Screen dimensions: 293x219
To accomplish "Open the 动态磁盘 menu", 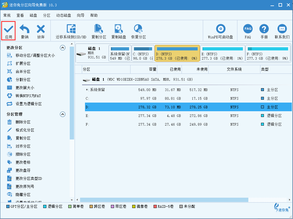I will (x=64, y=15).
